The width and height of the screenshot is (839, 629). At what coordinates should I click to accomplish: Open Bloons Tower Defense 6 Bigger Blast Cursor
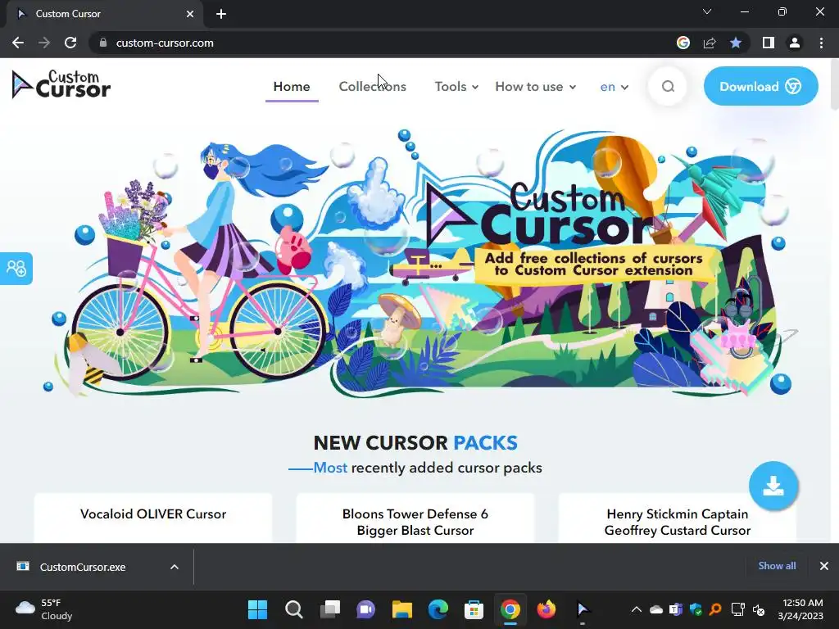pyautogui.click(x=415, y=522)
